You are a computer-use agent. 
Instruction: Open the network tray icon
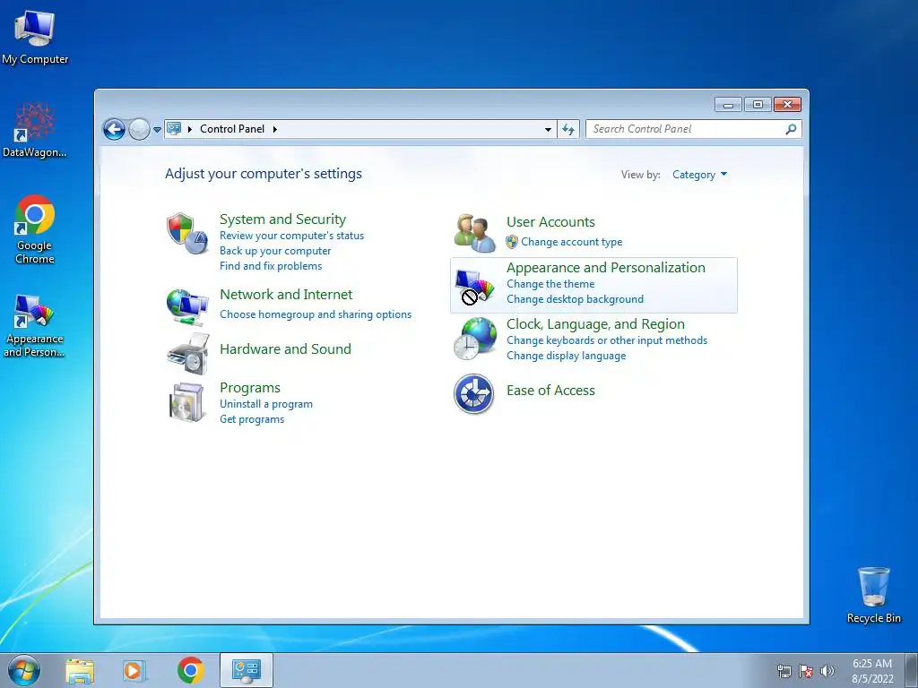click(x=784, y=672)
